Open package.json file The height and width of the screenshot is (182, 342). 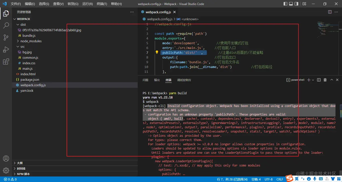click(x=75, y=79)
